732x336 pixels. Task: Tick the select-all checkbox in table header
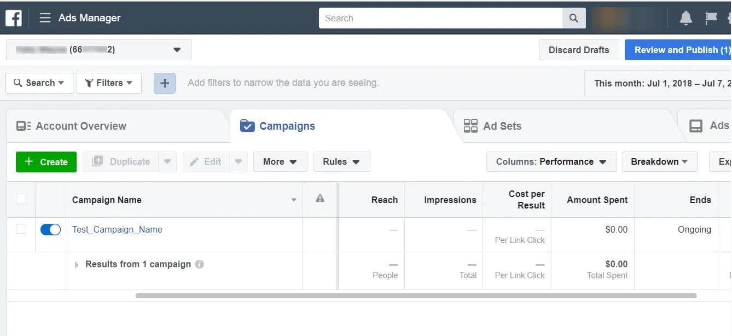[x=21, y=199]
